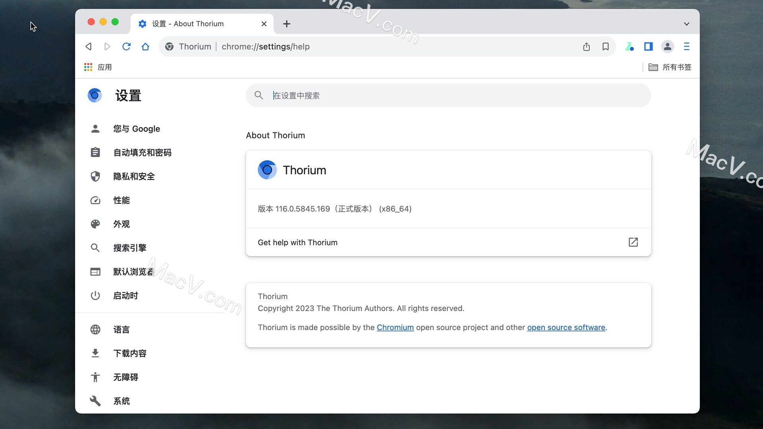The image size is (763, 429).
Task: Go back with the back arrow
Action: tap(88, 46)
